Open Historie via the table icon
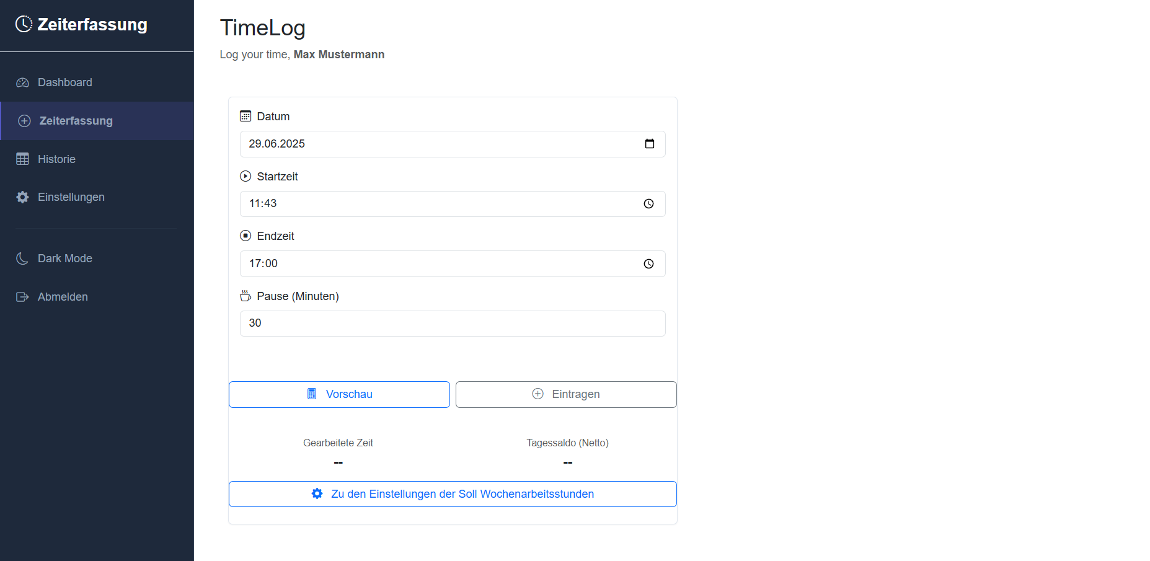The image size is (1150, 561). point(22,159)
